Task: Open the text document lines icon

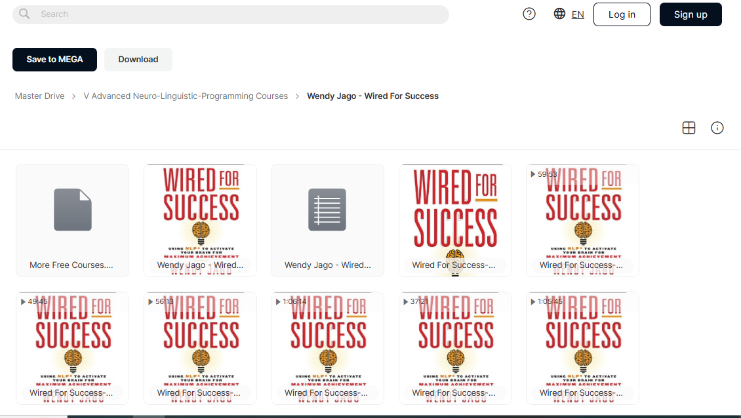Action: tap(327, 210)
